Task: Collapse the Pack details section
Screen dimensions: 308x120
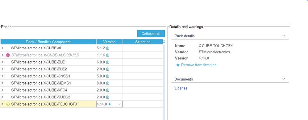Action: point(283,35)
